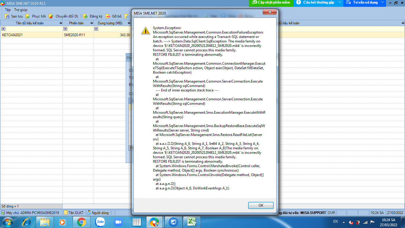
Task: Open the Tệp menu
Action: [x=8, y=10]
